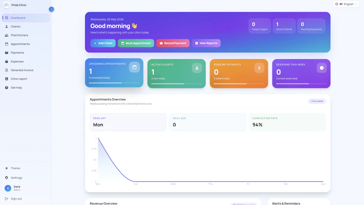Click the dollar icon on Pending Payments card
The height and width of the screenshot is (205, 364).
[x=259, y=68]
